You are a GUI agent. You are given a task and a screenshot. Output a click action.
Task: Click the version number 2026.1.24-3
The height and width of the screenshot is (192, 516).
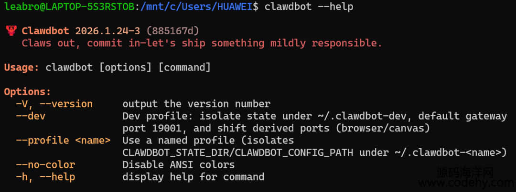(x=107, y=31)
